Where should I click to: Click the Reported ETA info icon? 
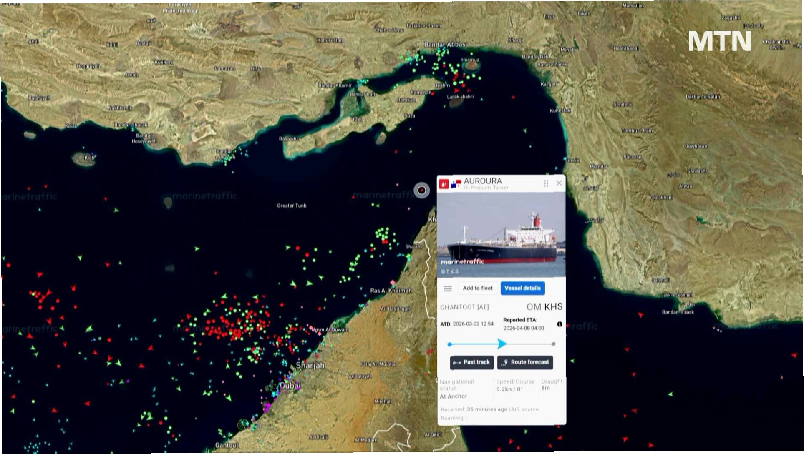click(x=560, y=324)
